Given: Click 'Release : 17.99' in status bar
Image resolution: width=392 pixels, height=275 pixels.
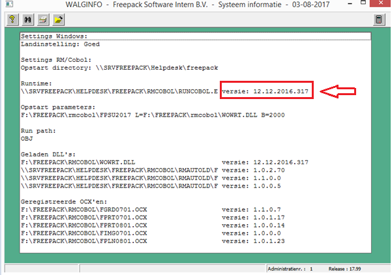Looking at the screenshot, I should 344,269.
